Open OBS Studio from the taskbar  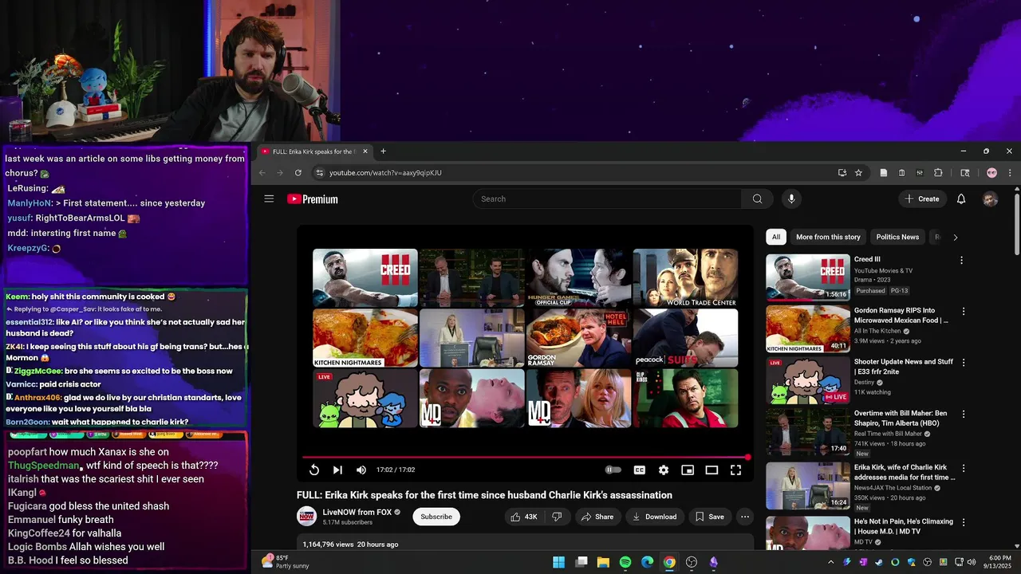click(692, 562)
